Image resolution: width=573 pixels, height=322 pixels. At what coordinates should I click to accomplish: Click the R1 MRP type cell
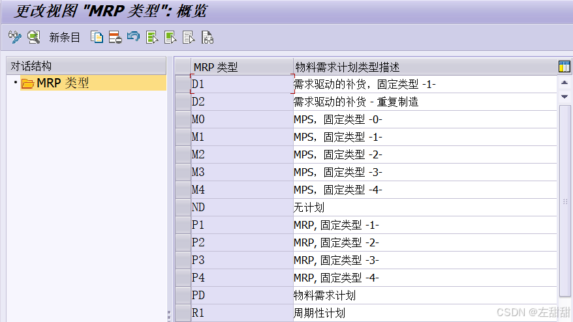click(x=242, y=313)
